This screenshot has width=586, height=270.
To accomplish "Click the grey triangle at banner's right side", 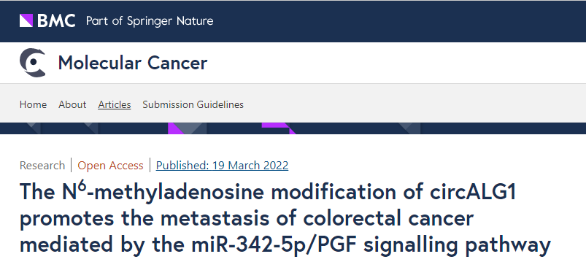I will pyautogui.click(x=409, y=128).
